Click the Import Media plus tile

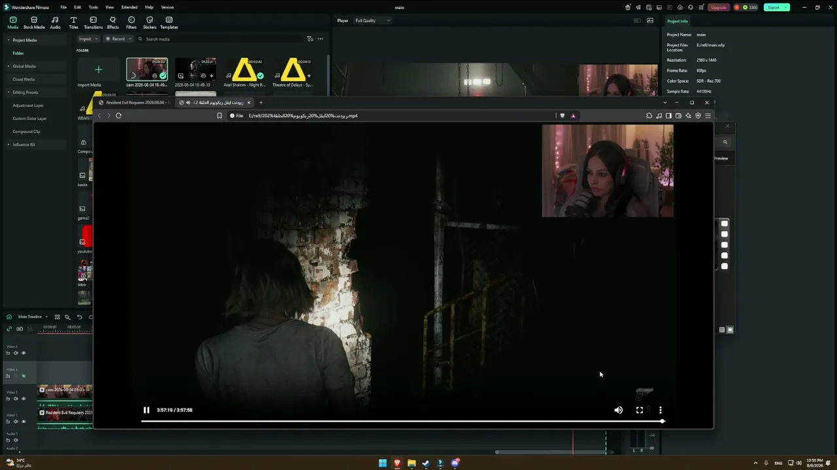(x=99, y=69)
